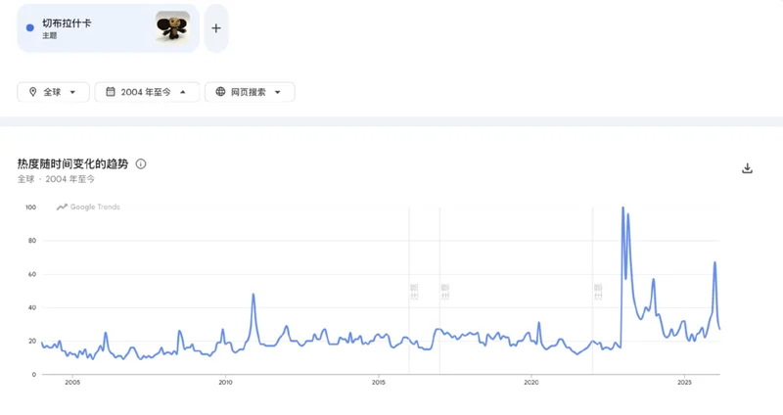Click the plus button to add comparison
Image resolution: width=783 pixels, height=415 pixels.
216,28
